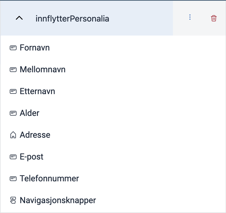Select the Alder component
The width and height of the screenshot is (226, 213).
coord(113,113)
